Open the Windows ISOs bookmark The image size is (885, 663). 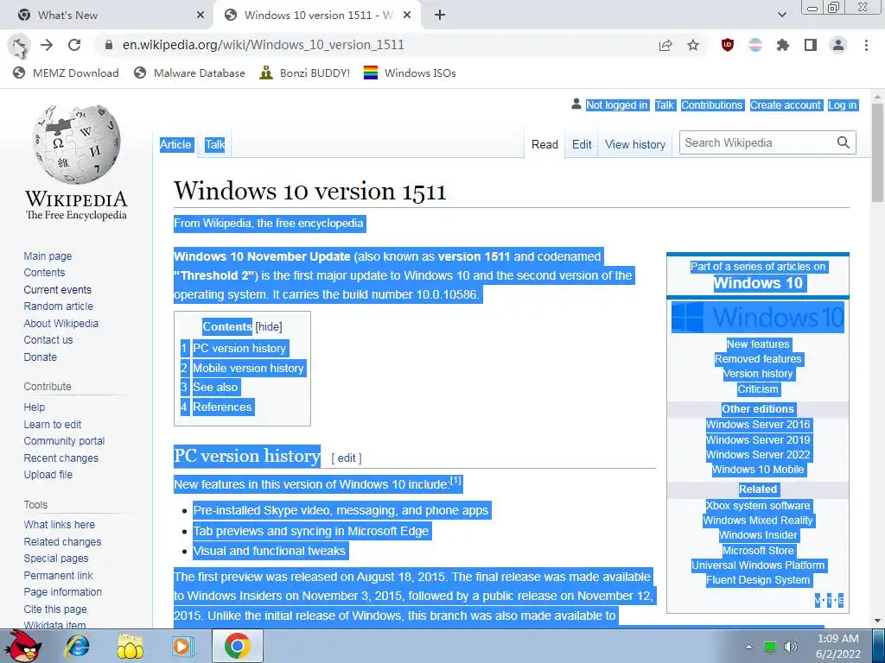point(410,73)
